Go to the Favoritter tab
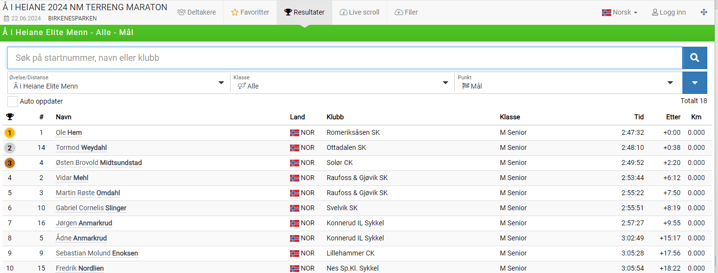718x273 pixels. point(250,12)
